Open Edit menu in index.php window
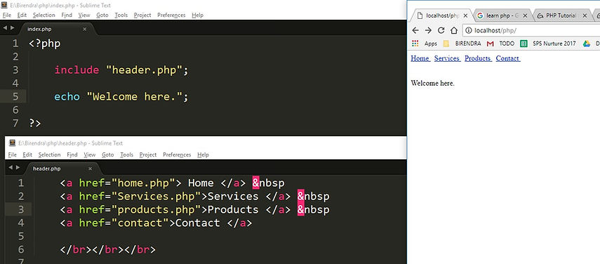600x264 pixels. click(x=22, y=15)
